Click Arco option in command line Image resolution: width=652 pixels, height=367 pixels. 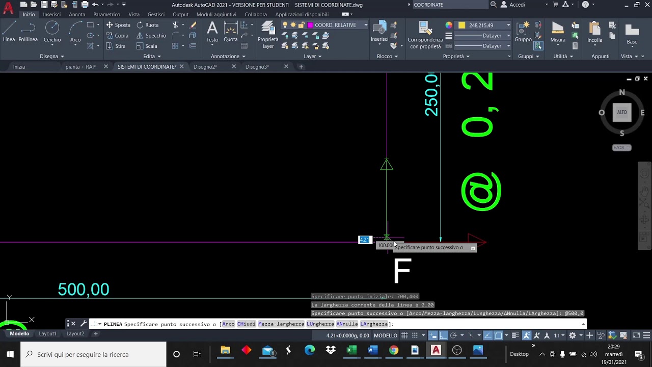click(x=229, y=324)
